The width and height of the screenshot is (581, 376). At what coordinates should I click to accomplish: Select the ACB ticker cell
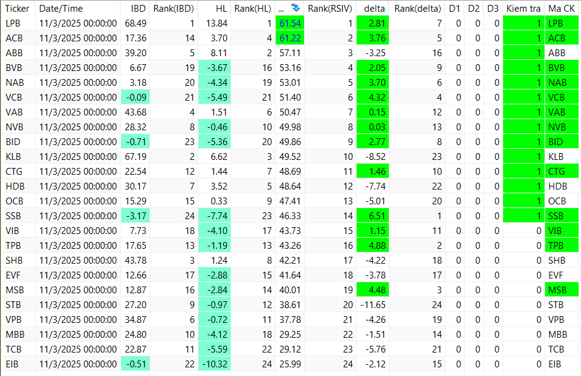coord(18,38)
